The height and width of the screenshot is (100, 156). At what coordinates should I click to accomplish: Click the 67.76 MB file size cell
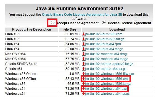(x=72, y=59)
